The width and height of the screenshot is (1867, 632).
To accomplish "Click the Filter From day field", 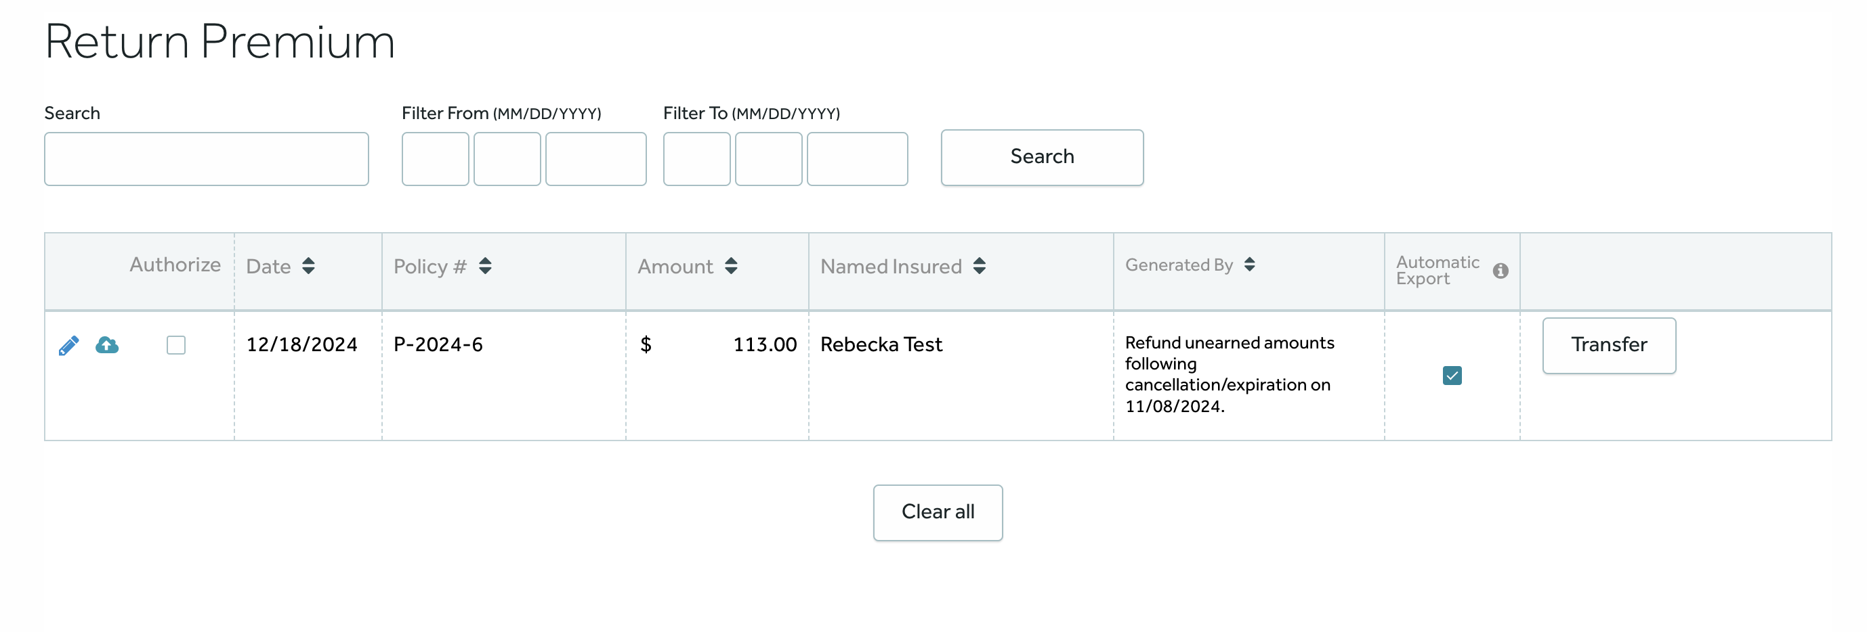I will tap(507, 158).
